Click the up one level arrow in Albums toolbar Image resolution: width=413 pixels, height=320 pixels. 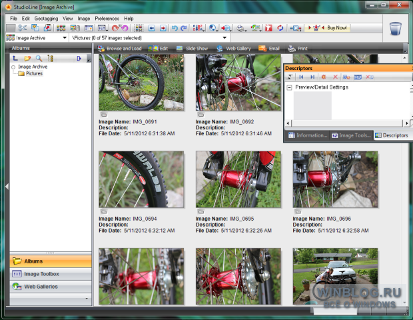[x=15, y=58]
